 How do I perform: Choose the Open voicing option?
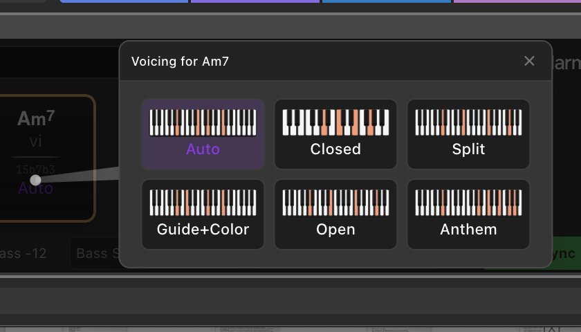click(x=335, y=214)
